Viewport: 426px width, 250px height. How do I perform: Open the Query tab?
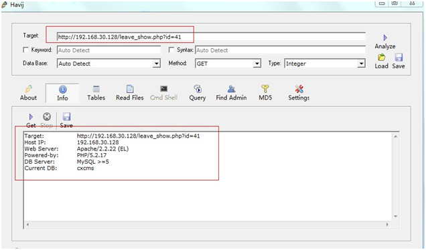tap(198, 94)
